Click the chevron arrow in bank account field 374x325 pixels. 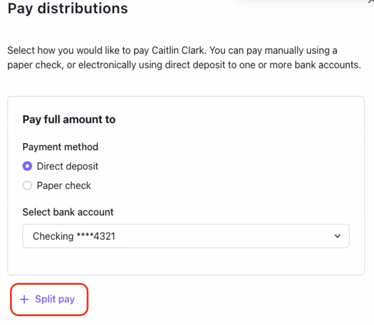pos(337,236)
